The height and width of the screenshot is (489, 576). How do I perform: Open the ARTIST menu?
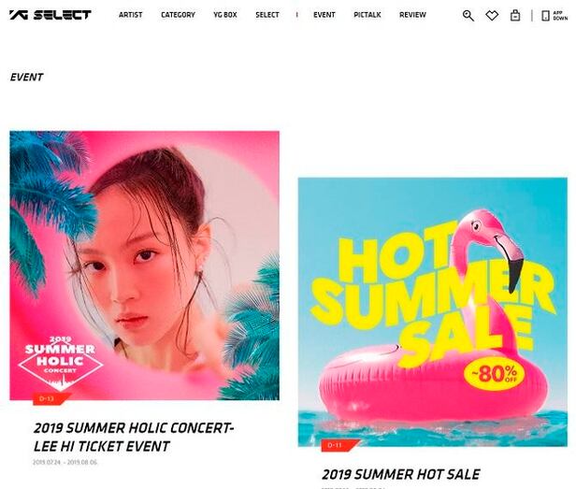(130, 15)
